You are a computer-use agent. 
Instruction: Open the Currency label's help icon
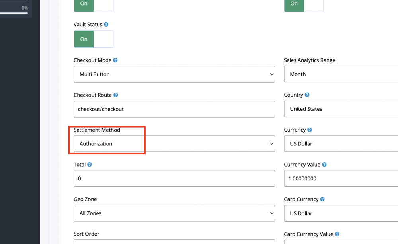pos(309,130)
